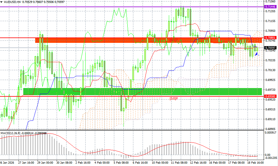Click the 17 Feb 08:00 time label
Image resolution: width=278 pixels, height=166 pixels.
tap(237, 162)
